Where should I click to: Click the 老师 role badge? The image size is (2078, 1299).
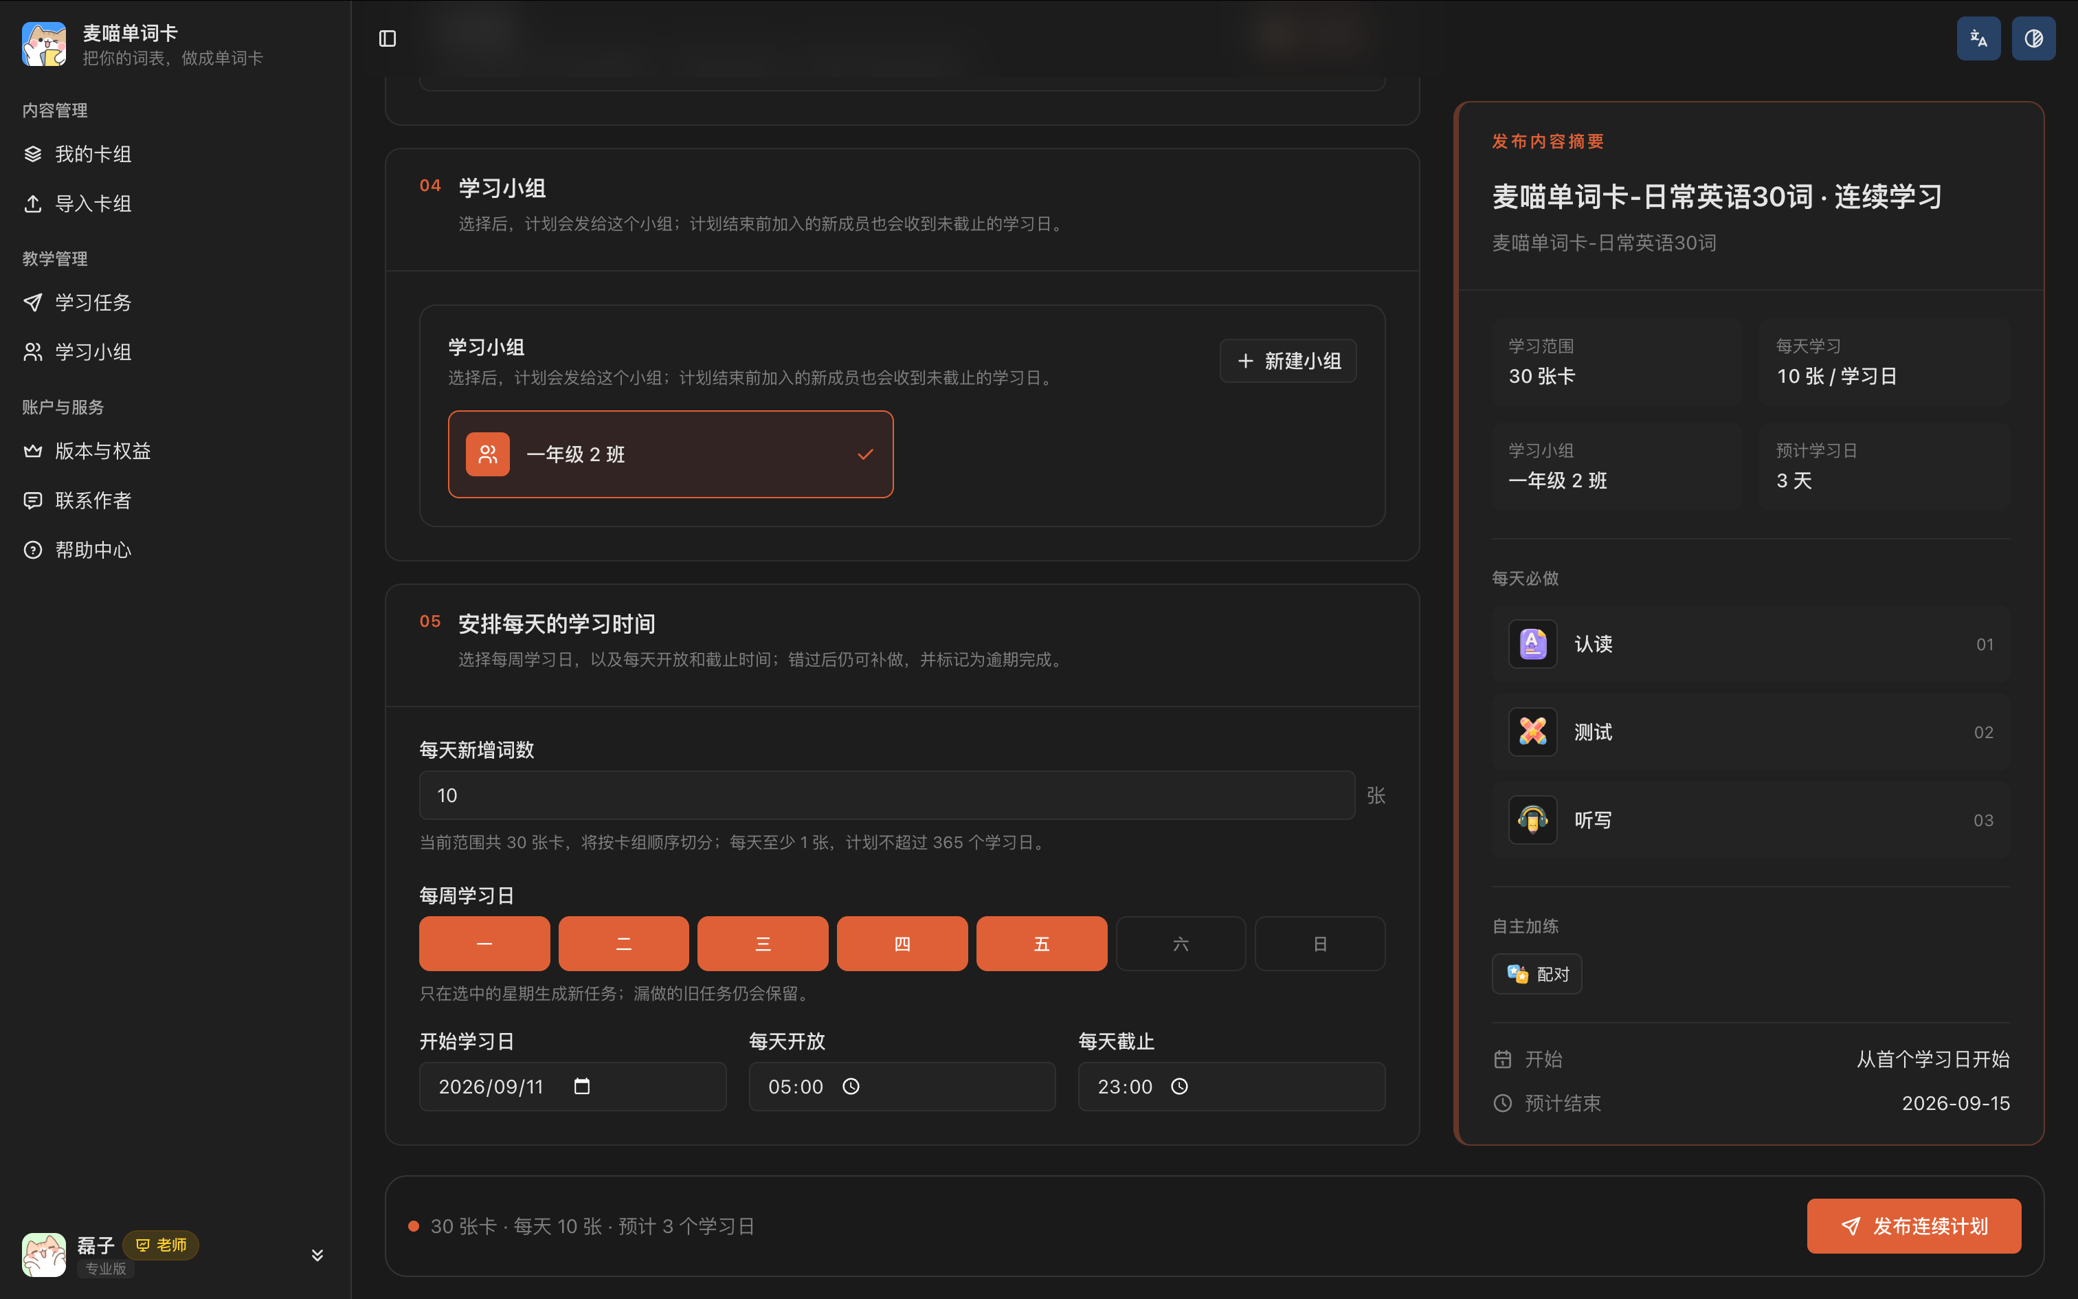click(x=161, y=1245)
